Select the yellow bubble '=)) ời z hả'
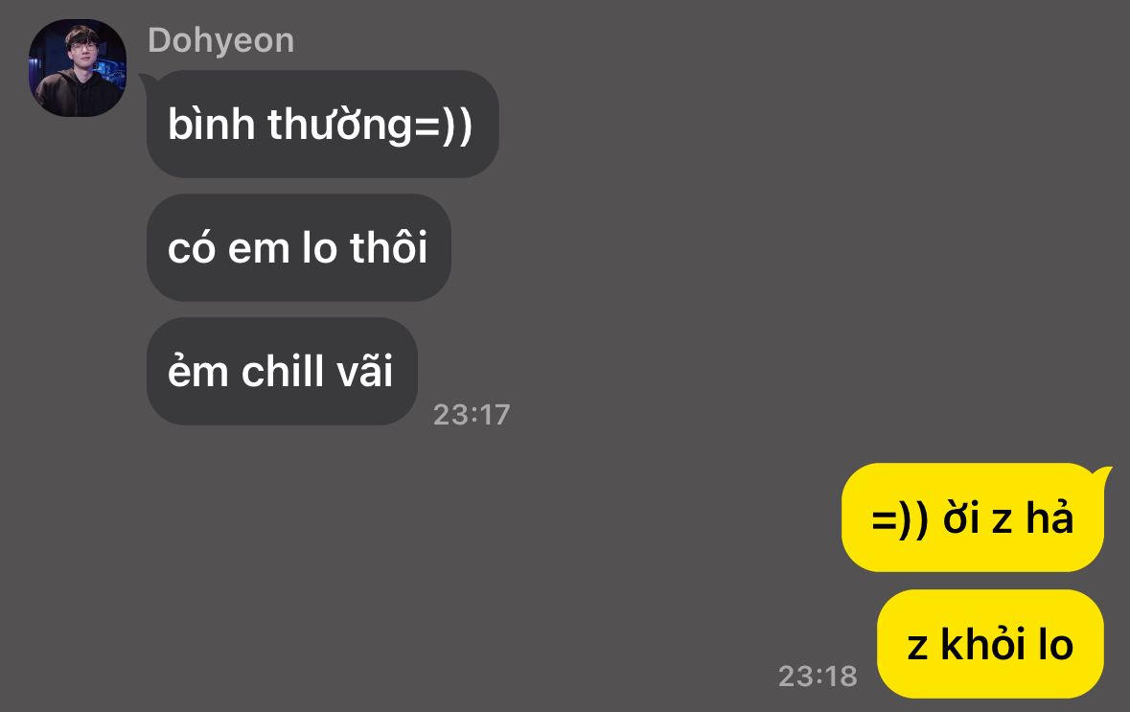This screenshot has width=1130, height=712. pyautogui.click(x=972, y=517)
